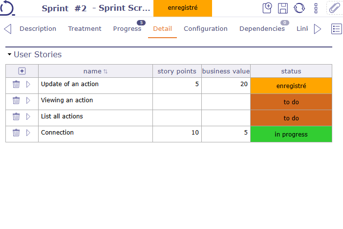Image resolution: width=343 pixels, height=229 pixels.
Task: Collapse the User Stories section
Action: click(9, 55)
